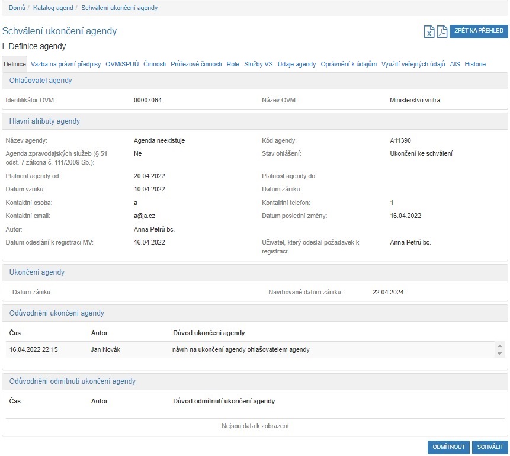
Task: Reject termination with Odmítnout button
Action: click(448, 447)
